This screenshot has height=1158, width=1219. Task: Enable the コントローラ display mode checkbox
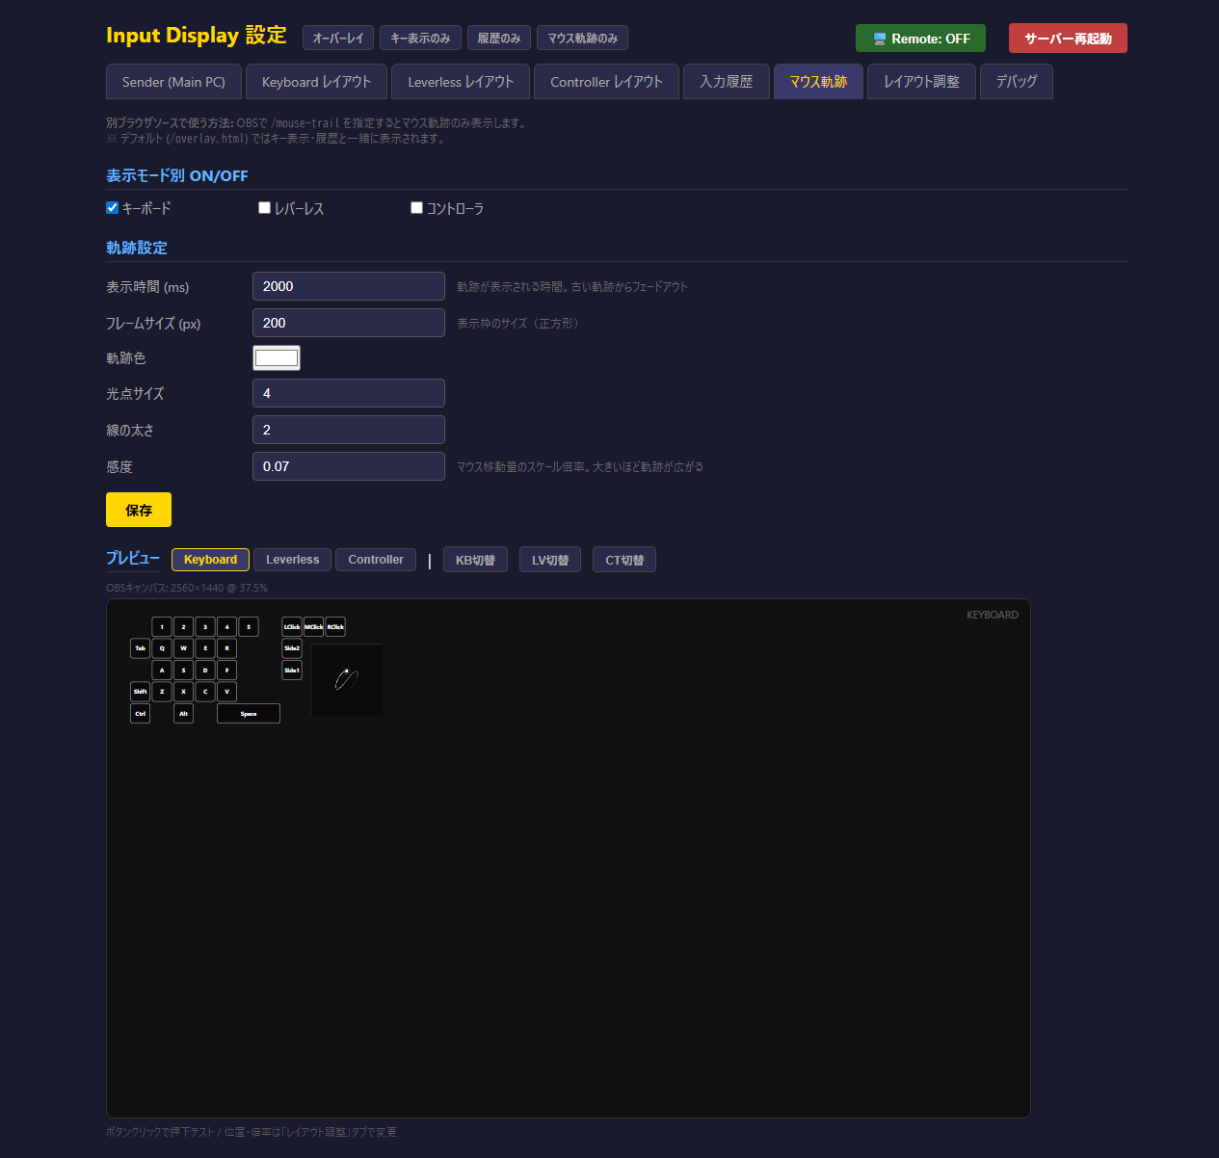tap(417, 208)
